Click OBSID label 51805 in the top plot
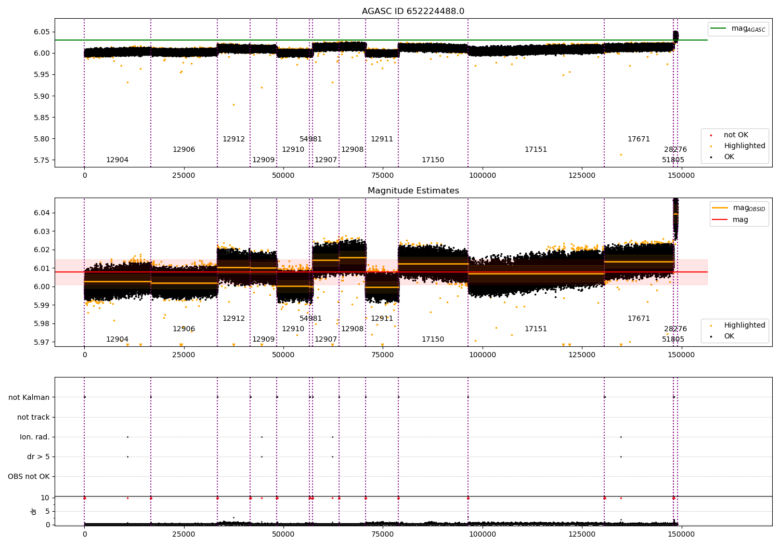The image size is (780, 546). pos(673,160)
